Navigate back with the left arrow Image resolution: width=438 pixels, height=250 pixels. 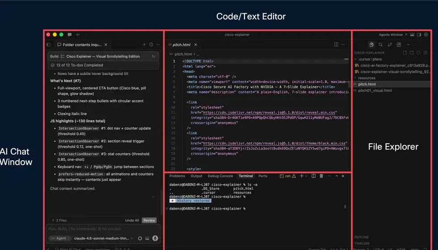point(78,35)
